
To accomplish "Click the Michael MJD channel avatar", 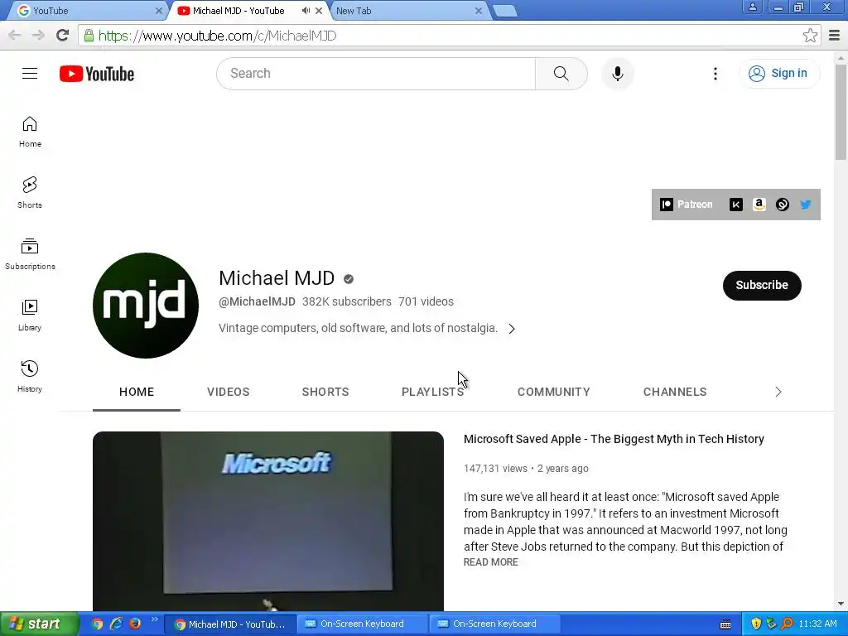I will tap(146, 306).
